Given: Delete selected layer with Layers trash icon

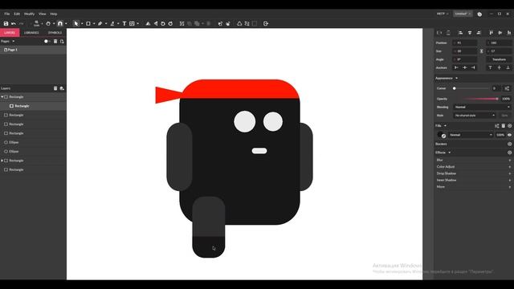Looking at the screenshot, I should pos(55,88).
